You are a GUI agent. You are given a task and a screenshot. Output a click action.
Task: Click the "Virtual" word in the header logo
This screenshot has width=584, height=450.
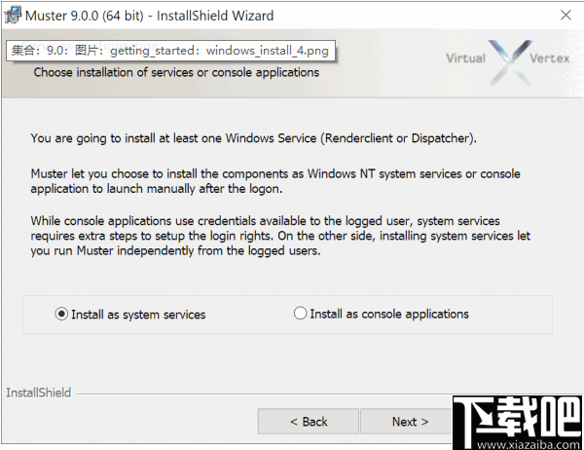465,58
